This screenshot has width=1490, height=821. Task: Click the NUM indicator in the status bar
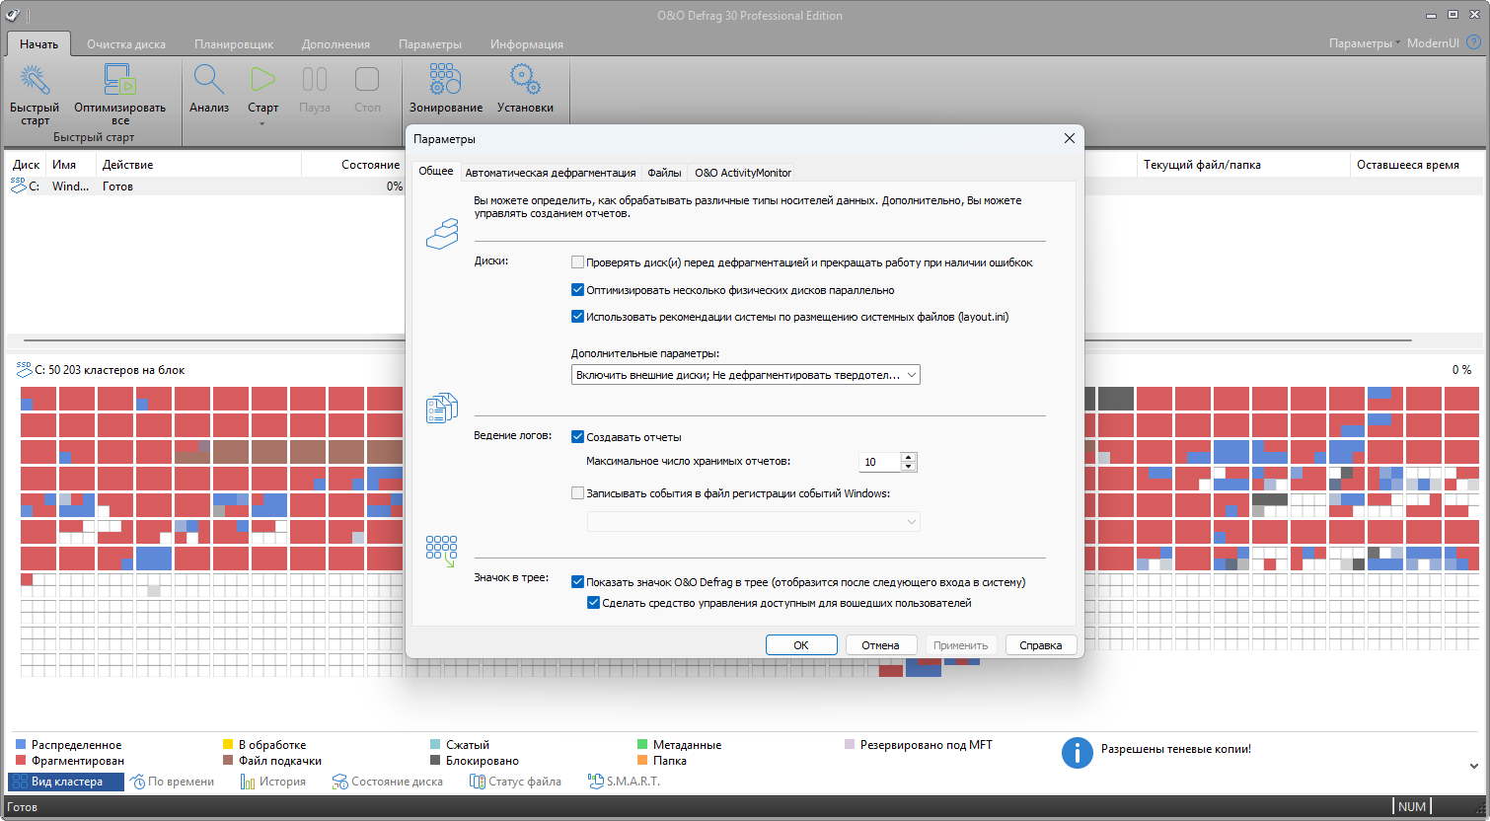click(x=1412, y=807)
